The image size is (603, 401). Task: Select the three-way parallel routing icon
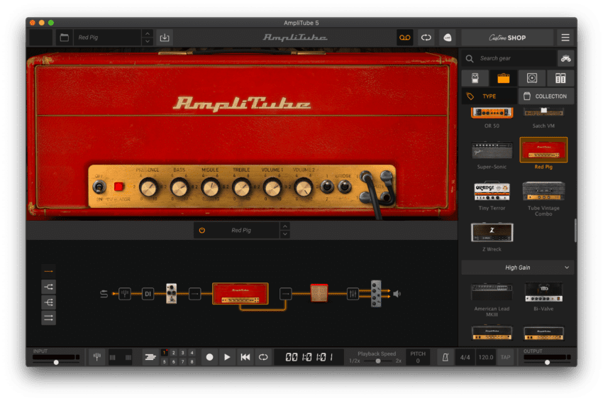click(x=48, y=302)
